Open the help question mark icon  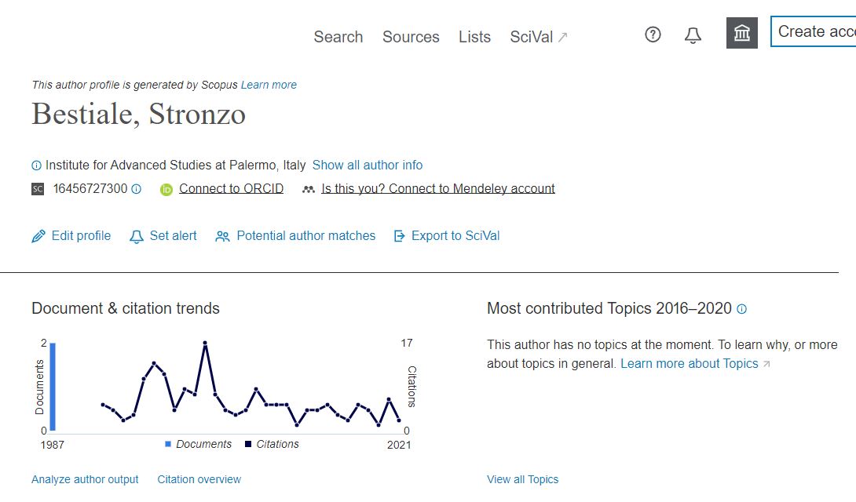[x=653, y=35]
